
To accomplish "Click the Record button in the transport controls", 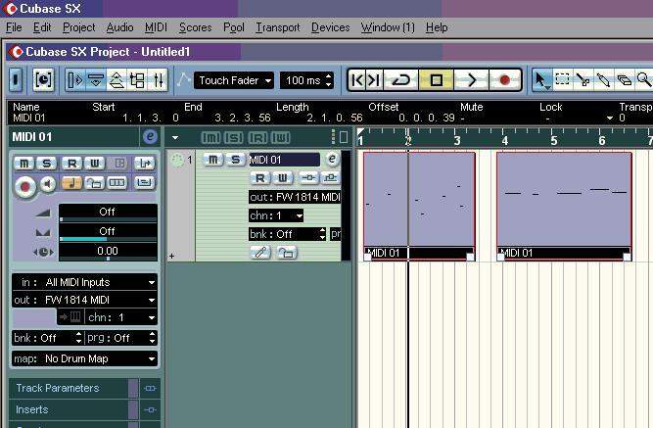I will pyautogui.click(x=504, y=79).
